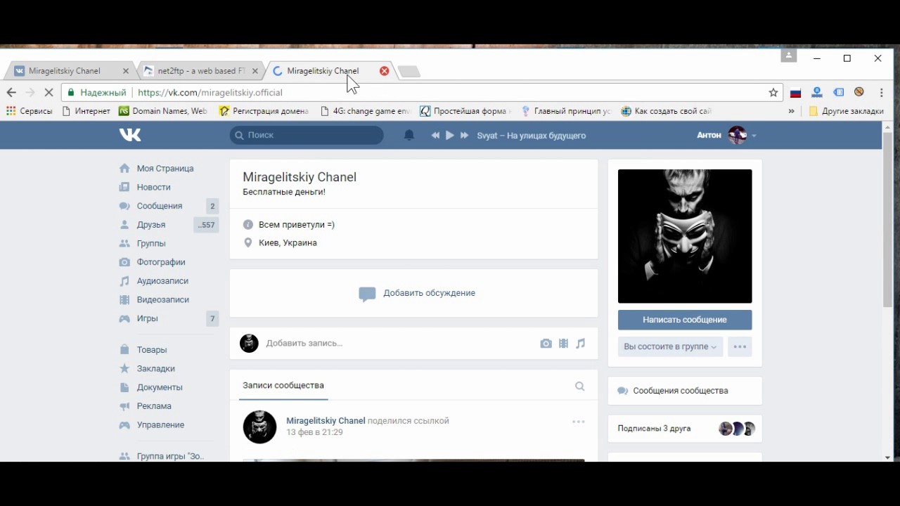
Task: Select the Записи сообщества tab
Action: pyautogui.click(x=283, y=385)
